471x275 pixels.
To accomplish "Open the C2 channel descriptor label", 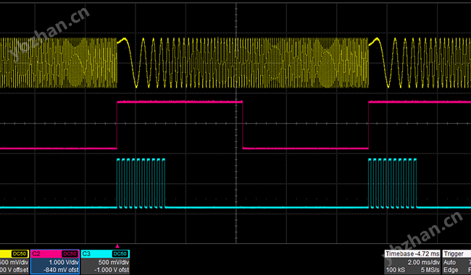I will tap(36, 254).
